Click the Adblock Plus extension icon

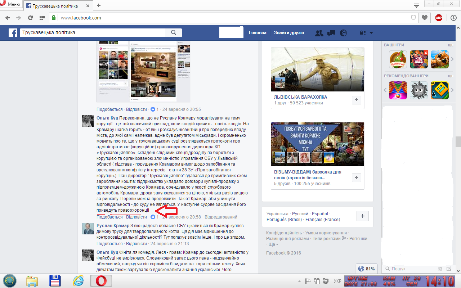(439, 18)
